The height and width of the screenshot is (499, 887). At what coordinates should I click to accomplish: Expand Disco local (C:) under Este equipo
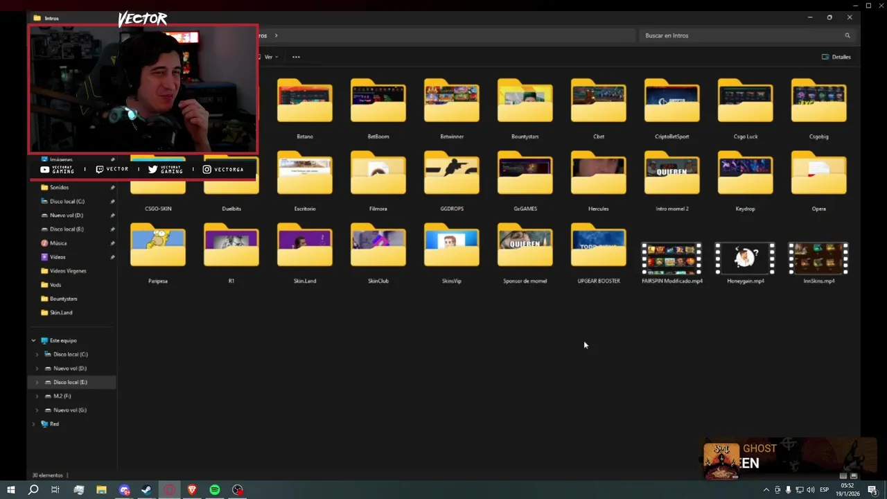point(37,354)
